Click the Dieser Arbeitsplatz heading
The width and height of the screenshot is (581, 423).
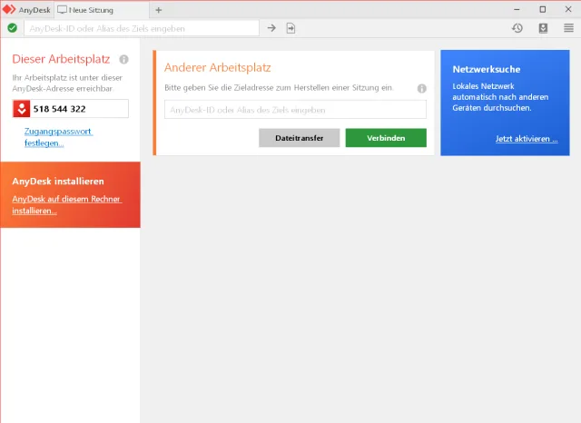[61, 59]
